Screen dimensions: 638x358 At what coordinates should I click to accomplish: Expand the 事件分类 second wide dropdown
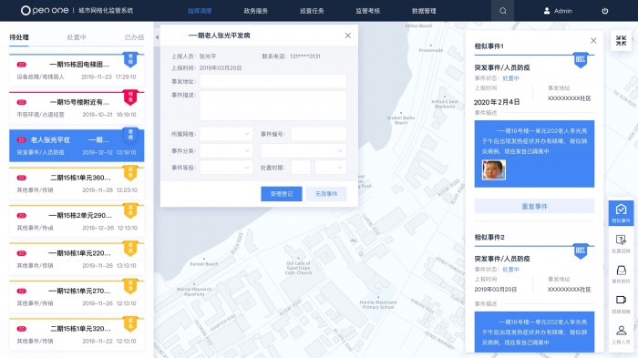[304, 150]
